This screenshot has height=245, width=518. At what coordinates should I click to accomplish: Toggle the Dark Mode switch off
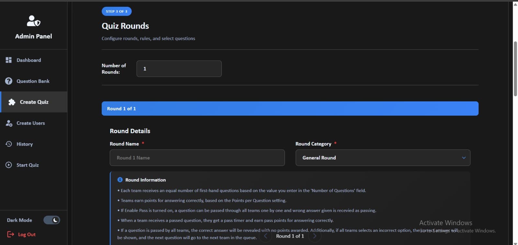(52, 220)
